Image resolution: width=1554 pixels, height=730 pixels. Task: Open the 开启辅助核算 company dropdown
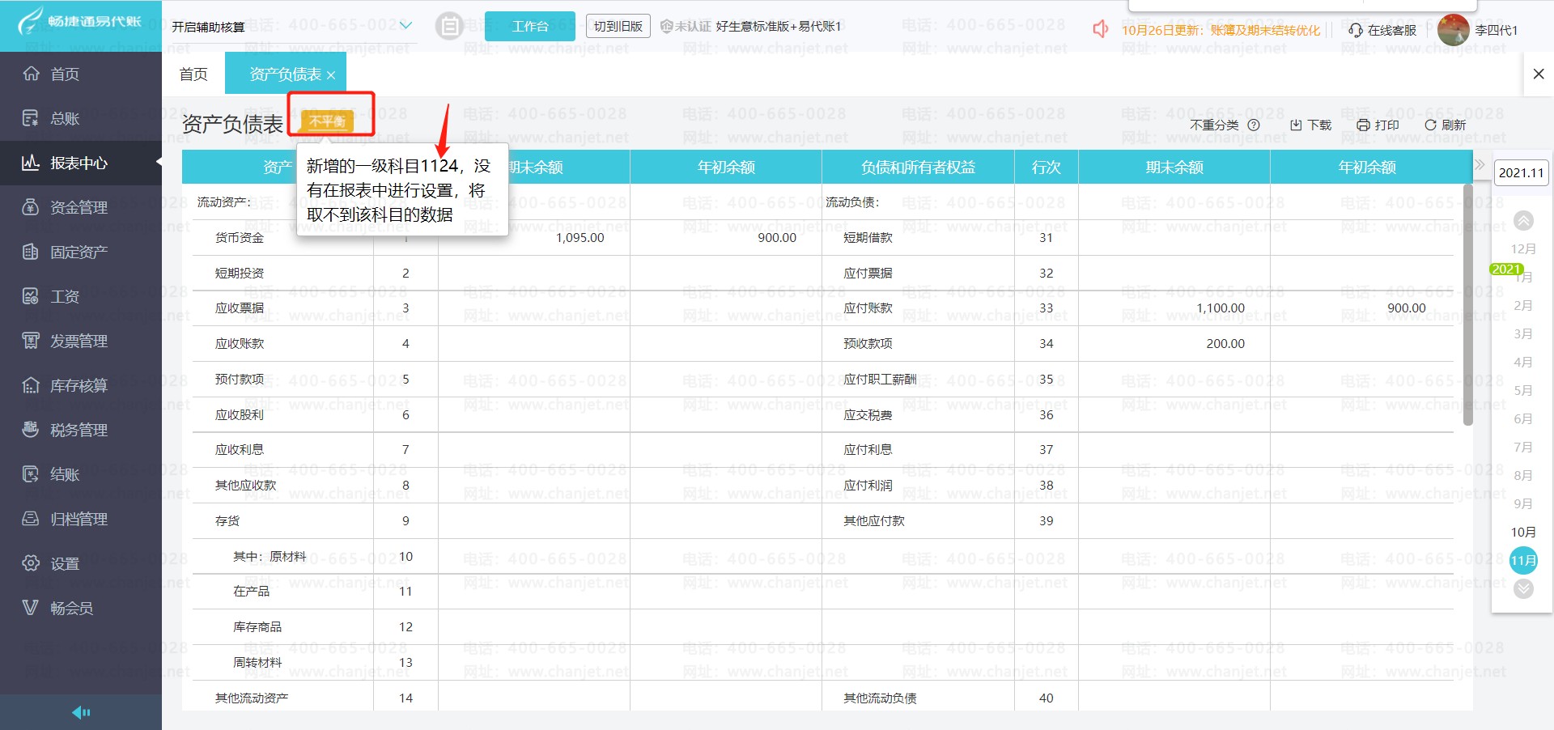coord(292,27)
